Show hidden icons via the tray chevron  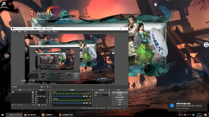tap(177, 115)
